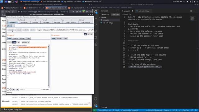Image resolution: width=199 pixels, height=112 pixels.
Task: Click search field in Burp request panel
Action: pos(30,89)
